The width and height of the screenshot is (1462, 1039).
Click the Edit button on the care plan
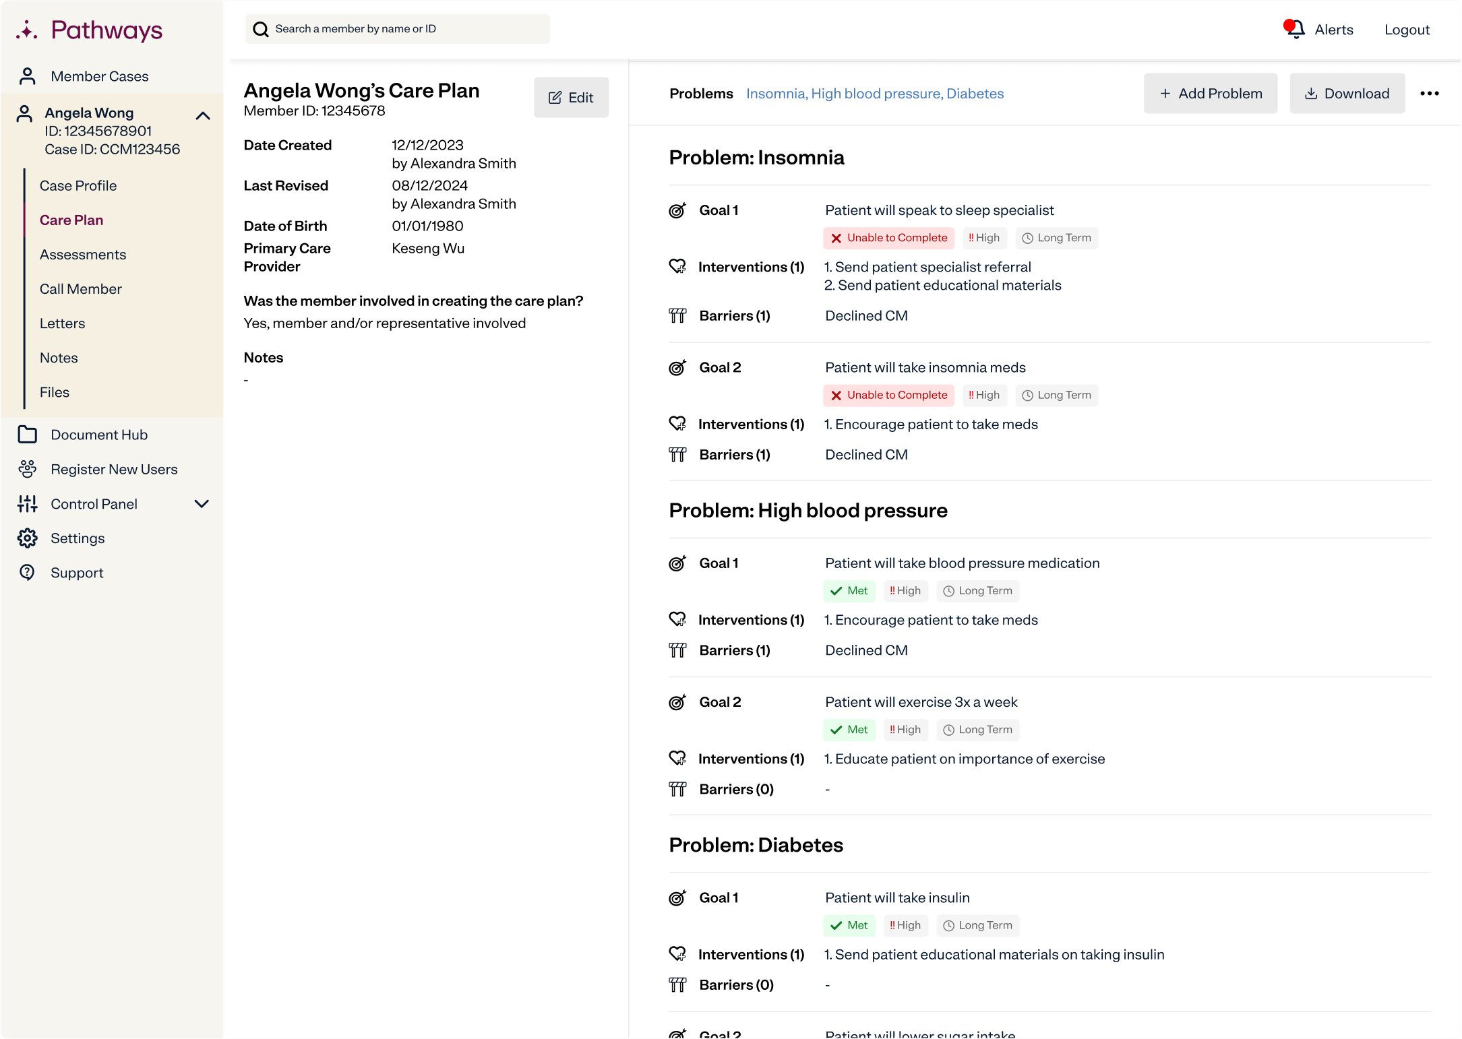click(x=572, y=97)
